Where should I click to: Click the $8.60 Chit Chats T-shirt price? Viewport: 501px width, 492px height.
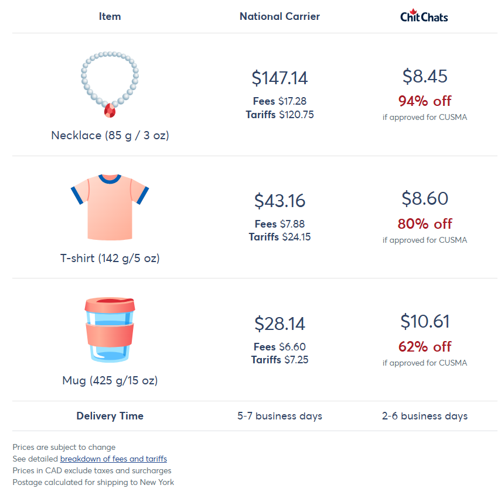pos(425,198)
